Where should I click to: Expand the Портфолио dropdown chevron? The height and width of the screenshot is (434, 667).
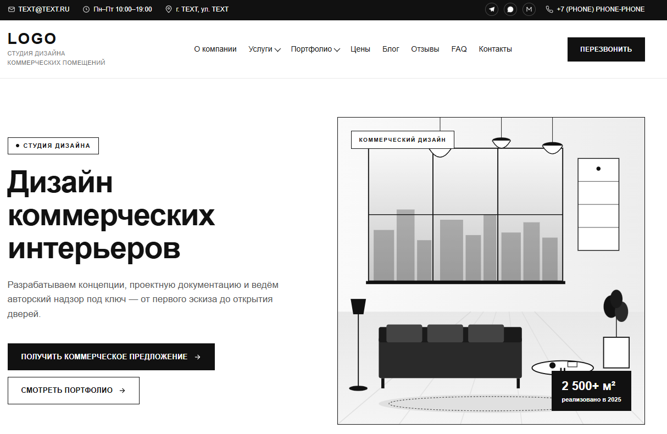click(x=337, y=49)
